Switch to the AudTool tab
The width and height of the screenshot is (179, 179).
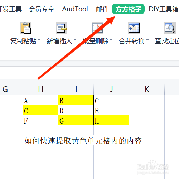(75, 9)
